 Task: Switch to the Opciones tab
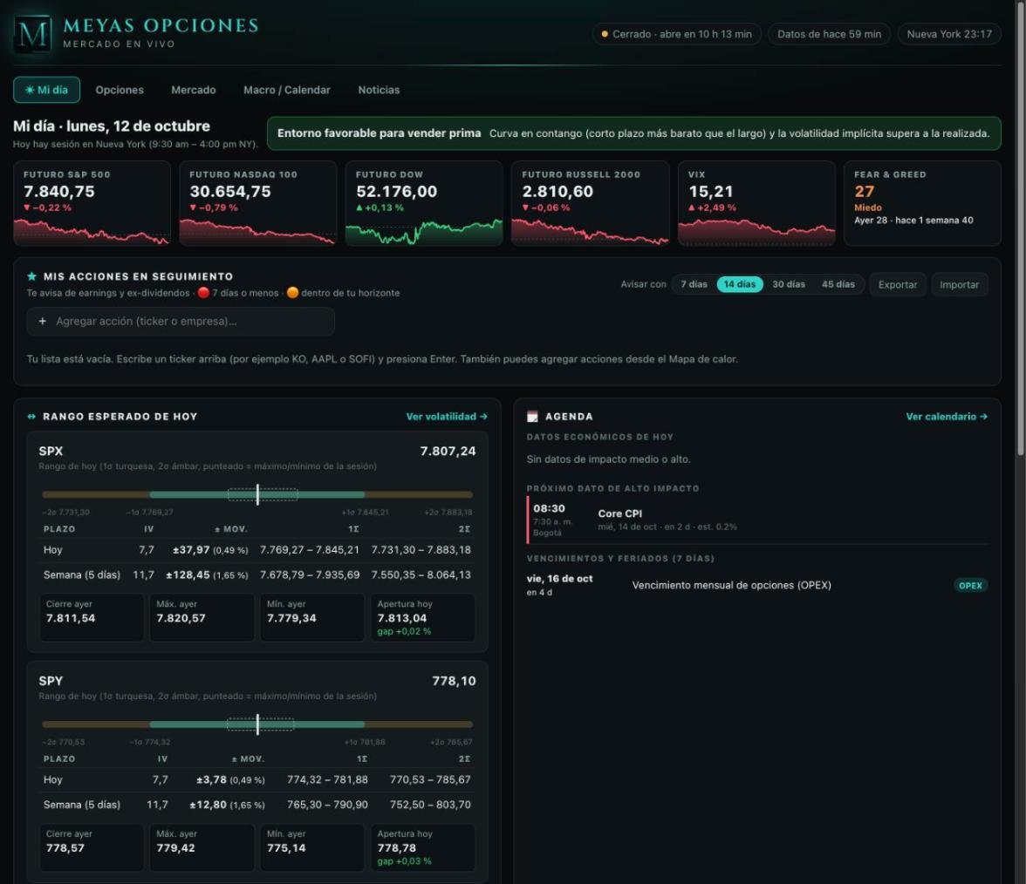119,90
